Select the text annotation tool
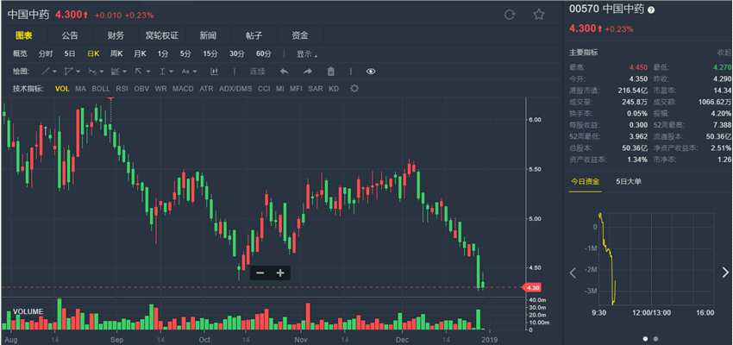This screenshot has height=345, width=733. pos(185,72)
